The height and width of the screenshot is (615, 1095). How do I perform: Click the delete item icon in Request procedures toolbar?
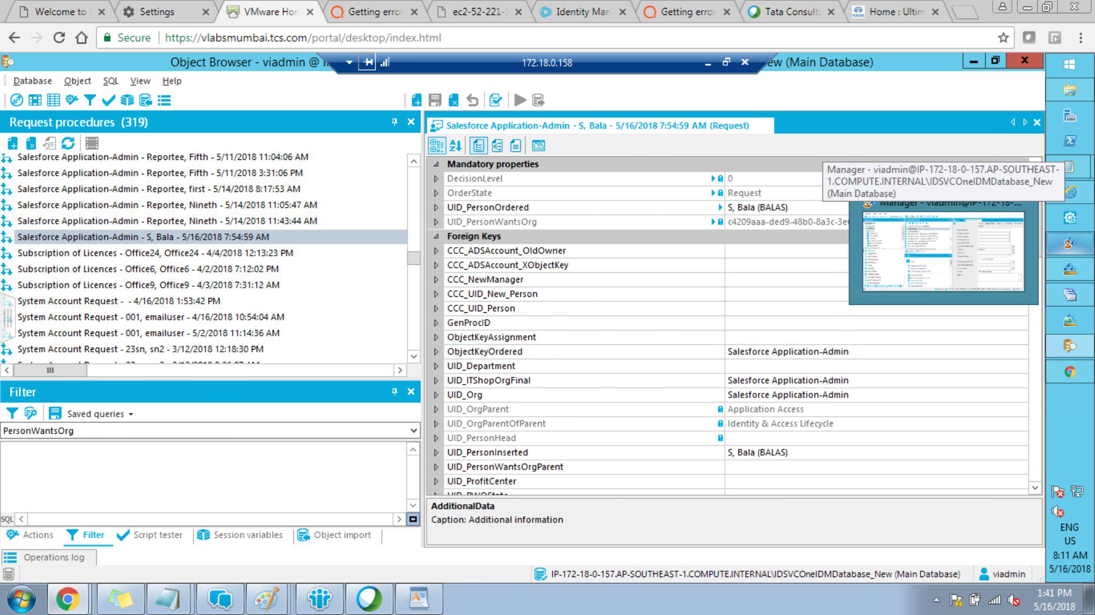coord(31,143)
